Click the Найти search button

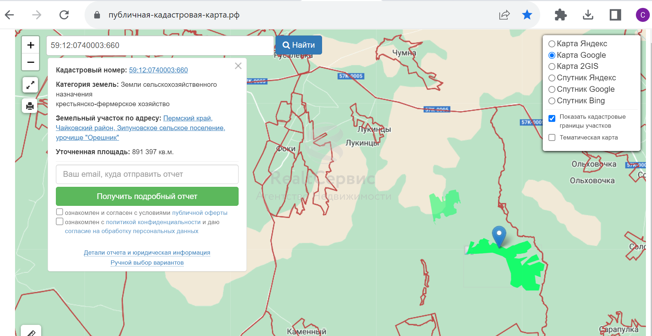[299, 45]
